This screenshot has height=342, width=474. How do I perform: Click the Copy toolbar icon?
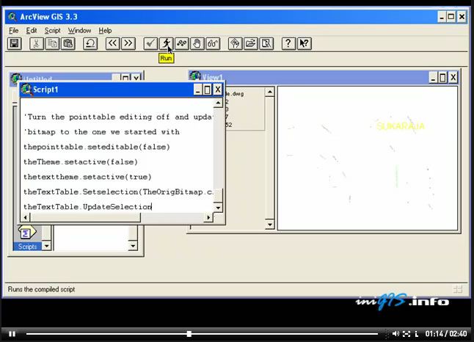tap(52, 44)
